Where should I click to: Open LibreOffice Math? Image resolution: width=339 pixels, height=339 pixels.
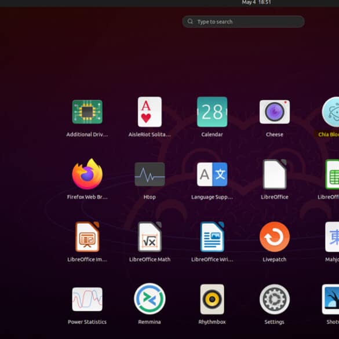[150, 237]
